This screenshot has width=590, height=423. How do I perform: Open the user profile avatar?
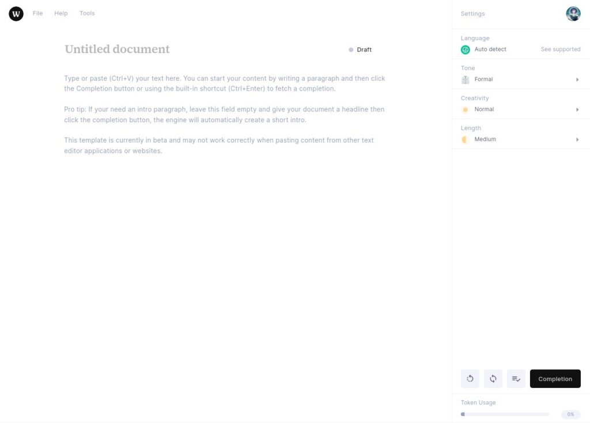573,14
